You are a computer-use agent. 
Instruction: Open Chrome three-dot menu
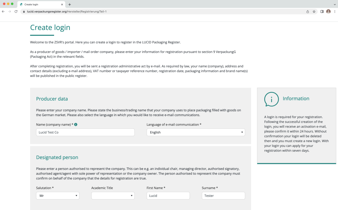[335, 12]
